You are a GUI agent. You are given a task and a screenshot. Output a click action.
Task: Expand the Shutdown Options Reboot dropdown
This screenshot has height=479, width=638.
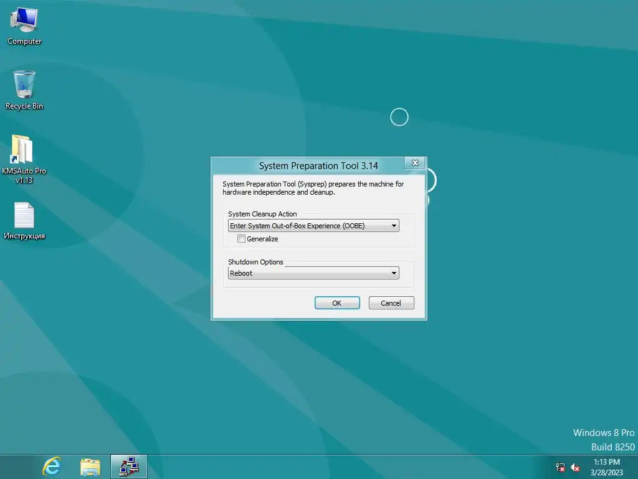pos(313,273)
